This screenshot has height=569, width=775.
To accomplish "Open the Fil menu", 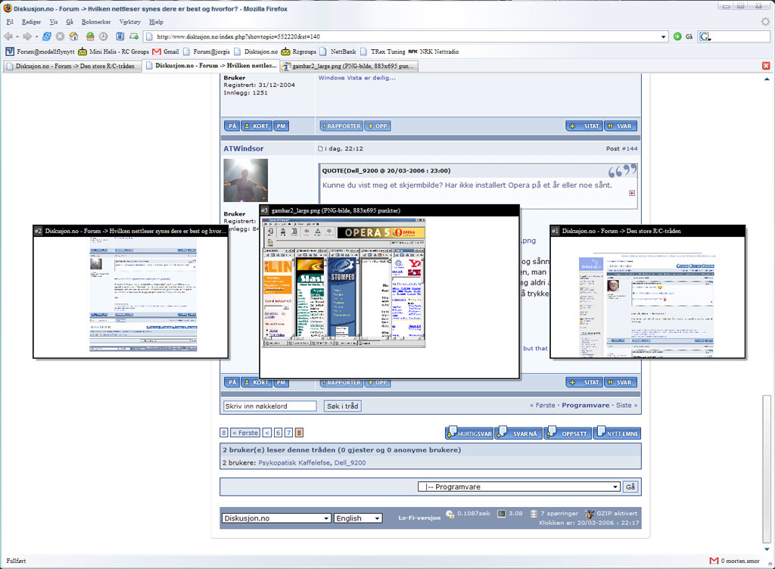I will (x=10, y=22).
